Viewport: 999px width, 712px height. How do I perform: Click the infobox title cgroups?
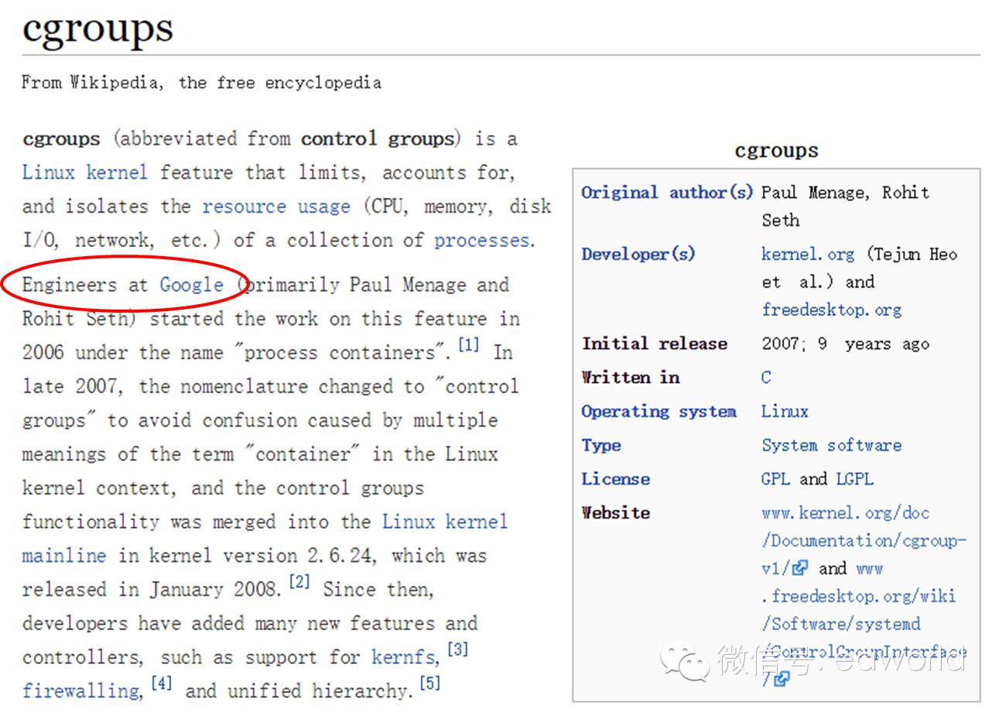click(x=776, y=151)
